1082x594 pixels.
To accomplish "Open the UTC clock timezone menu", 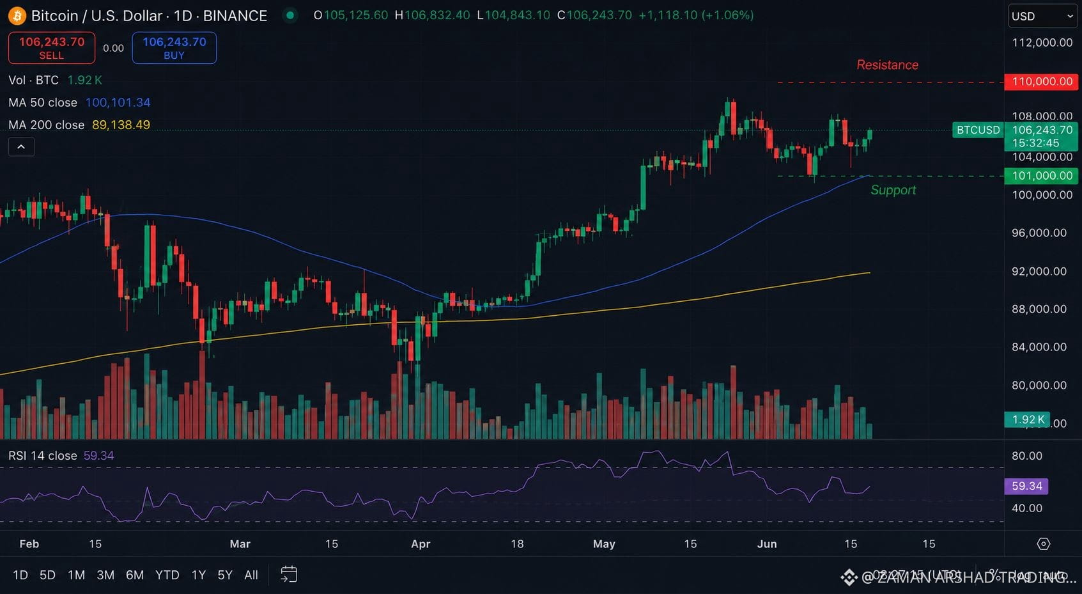I will 916,575.
